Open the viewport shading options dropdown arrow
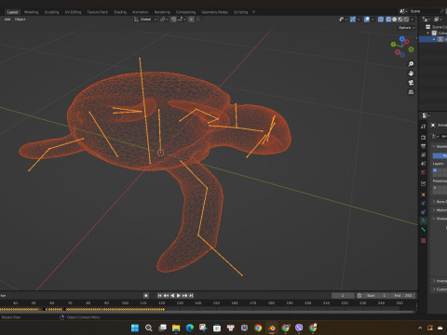This screenshot has width=447, height=335. (413, 20)
